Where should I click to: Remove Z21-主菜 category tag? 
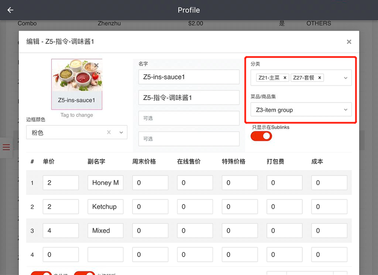click(x=285, y=78)
